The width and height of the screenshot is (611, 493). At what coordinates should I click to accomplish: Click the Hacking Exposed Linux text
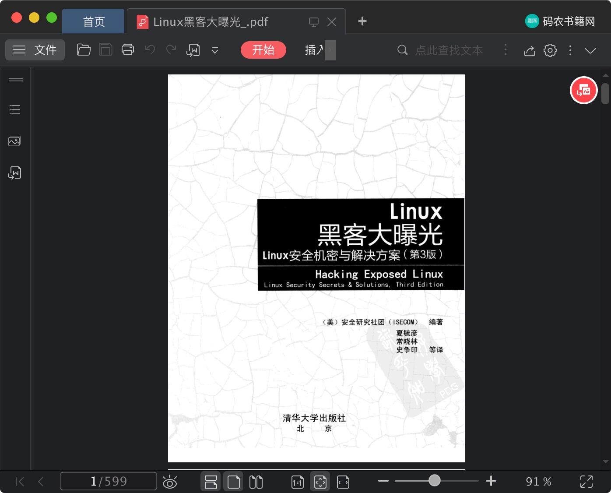[379, 274]
